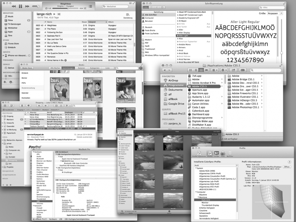296x222 pixels.
Task: Select Feste Breite collection in Schriftsammlung
Action: pyautogui.click(x=150, y=30)
